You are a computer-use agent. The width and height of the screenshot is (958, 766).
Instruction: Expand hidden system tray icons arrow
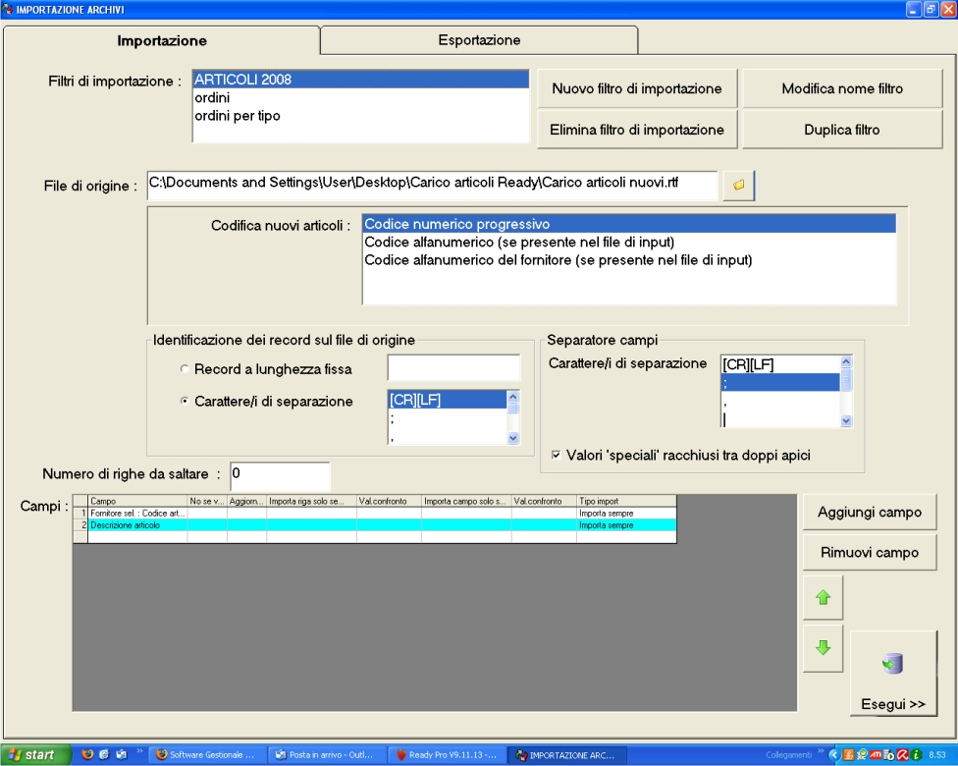pyautogui.click(x=833, y=755)
